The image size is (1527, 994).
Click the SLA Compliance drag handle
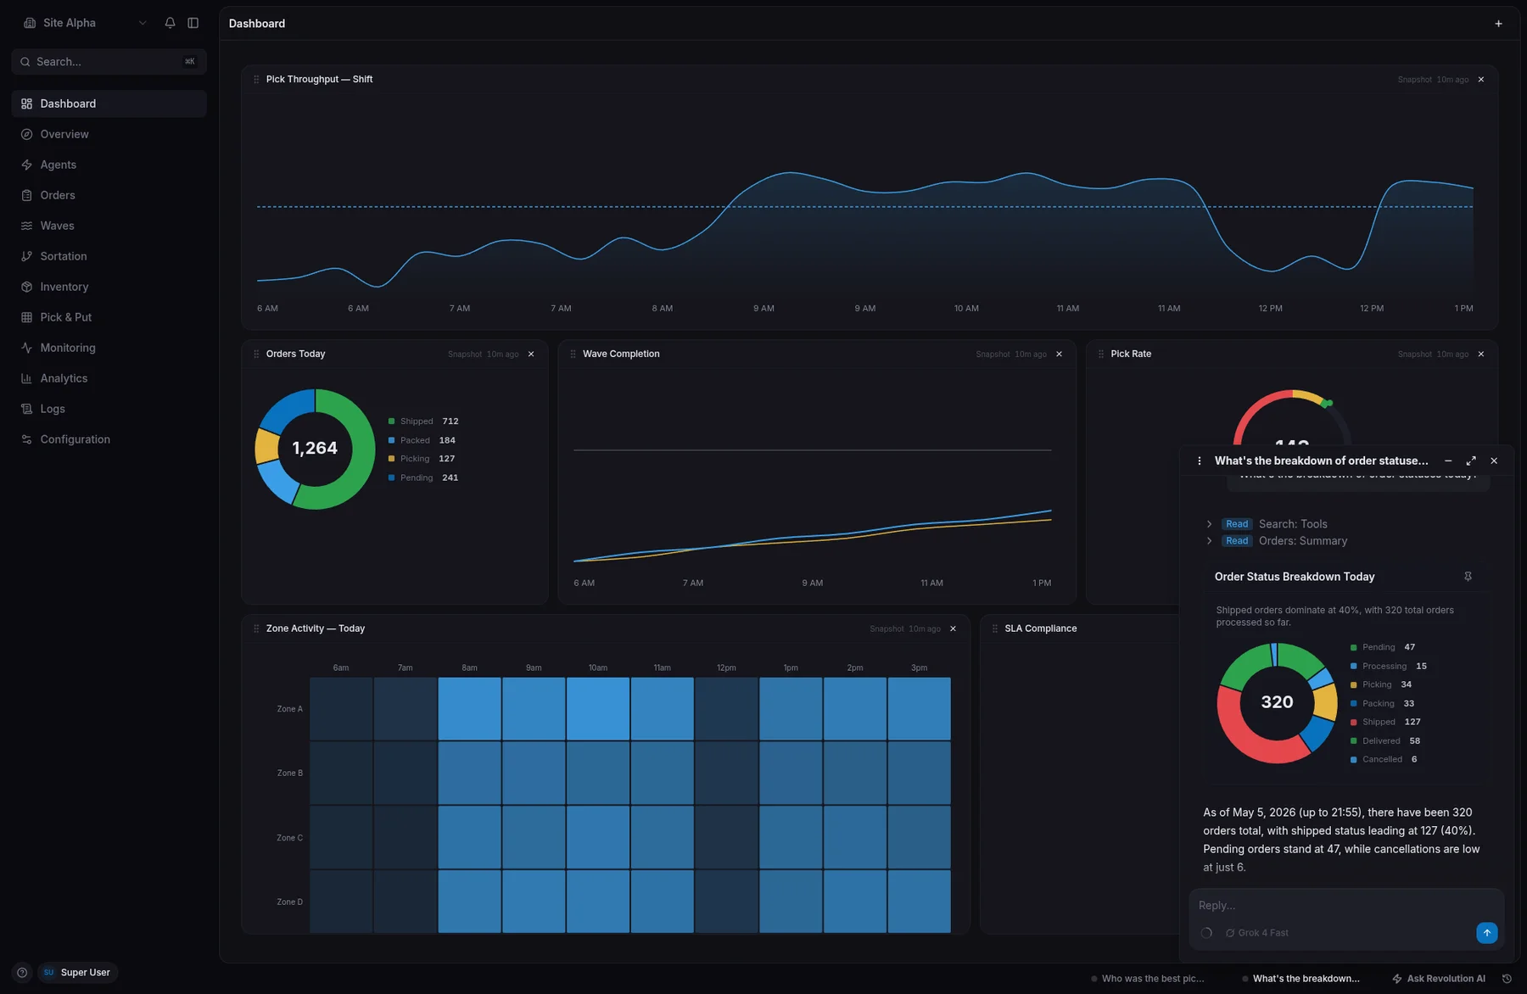coord(995,629)
